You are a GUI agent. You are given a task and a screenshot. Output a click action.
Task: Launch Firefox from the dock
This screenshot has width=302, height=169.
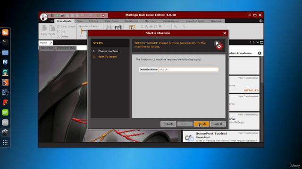(5, 32)
